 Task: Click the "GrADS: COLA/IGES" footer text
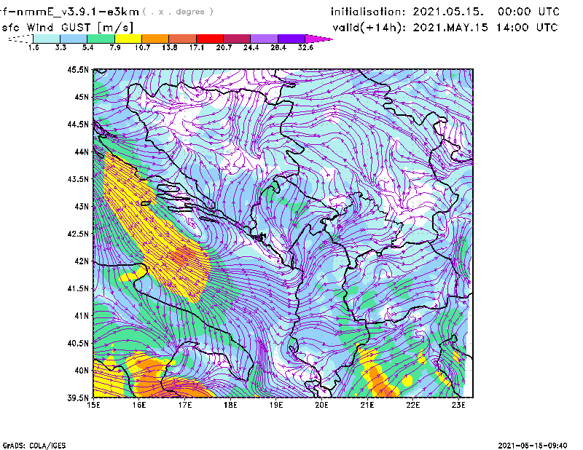[x=34, y=446]
